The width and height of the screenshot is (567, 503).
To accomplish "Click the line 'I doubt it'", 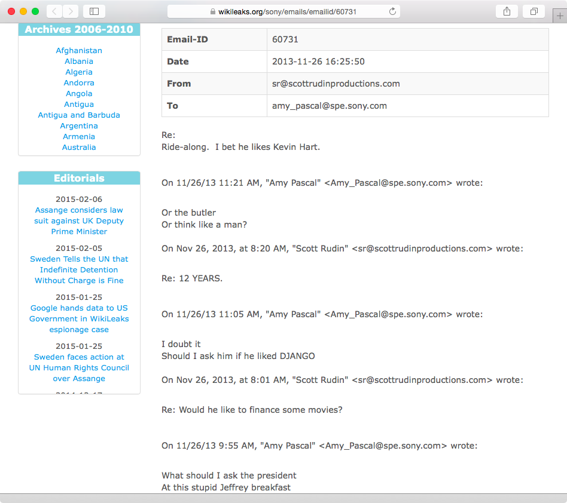I will tap(181, 344).
